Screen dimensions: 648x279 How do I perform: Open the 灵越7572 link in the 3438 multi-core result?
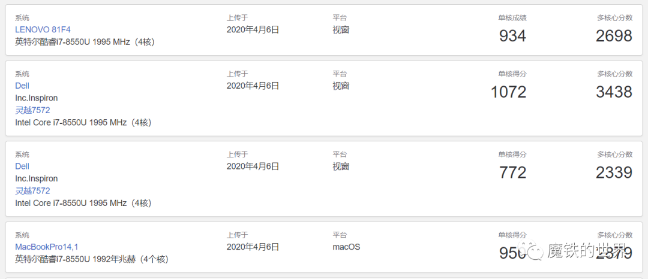32,110
